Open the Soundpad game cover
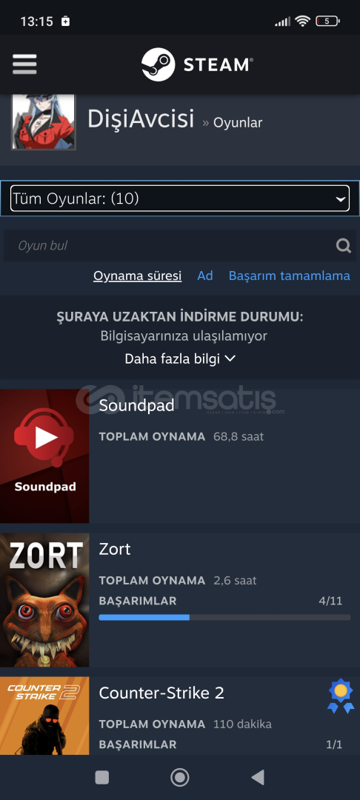This screenshot has width=360, height=800. [x=44, y=456]
